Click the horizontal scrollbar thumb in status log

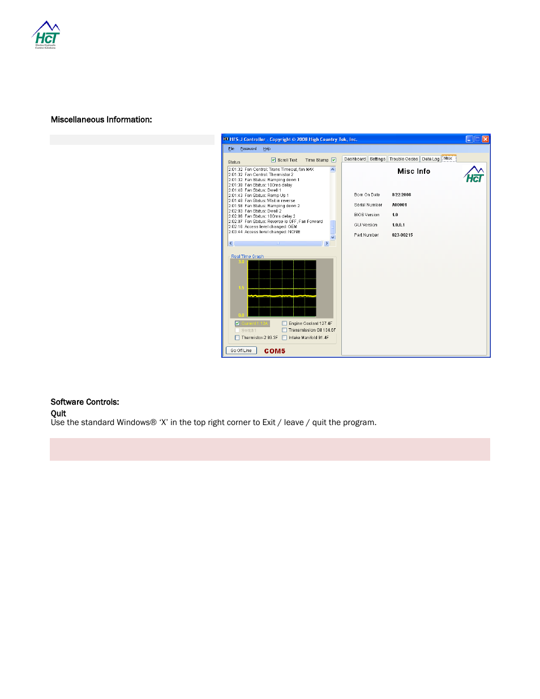(278, 243)
